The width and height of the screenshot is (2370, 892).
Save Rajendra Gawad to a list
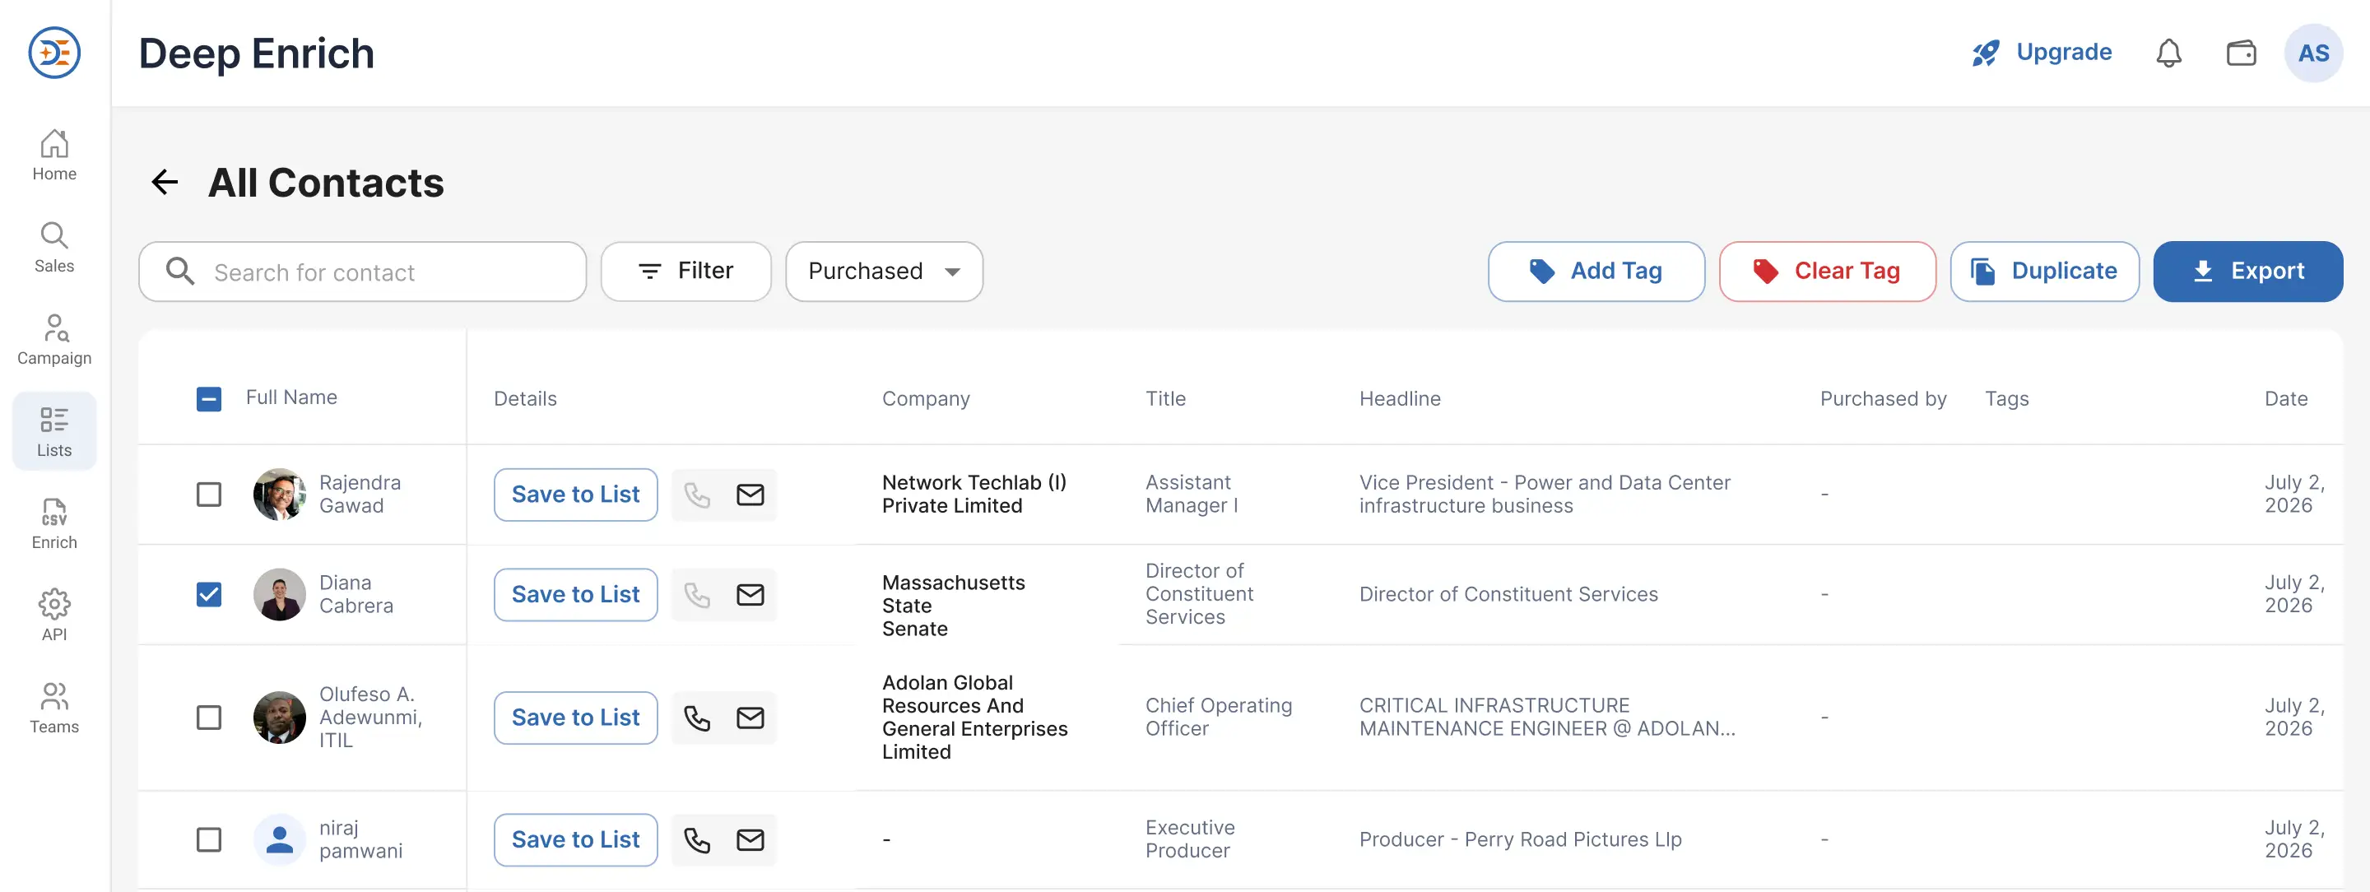pos(576,495)
